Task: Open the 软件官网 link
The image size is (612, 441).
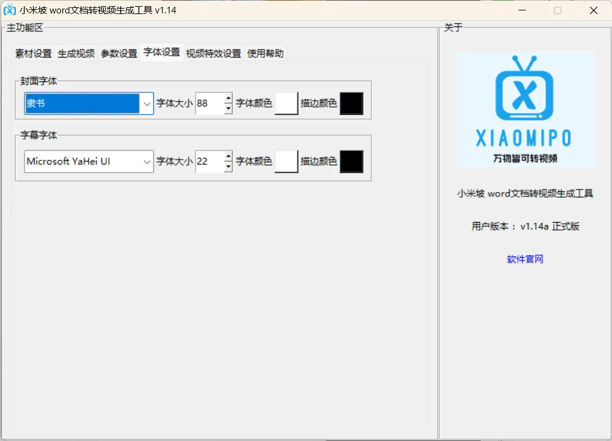Action: click(x=525, y=259)
